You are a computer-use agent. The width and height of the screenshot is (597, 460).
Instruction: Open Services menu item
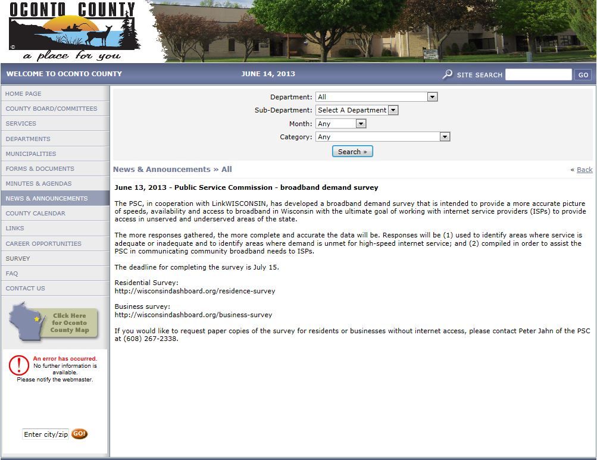click(55, 123)
